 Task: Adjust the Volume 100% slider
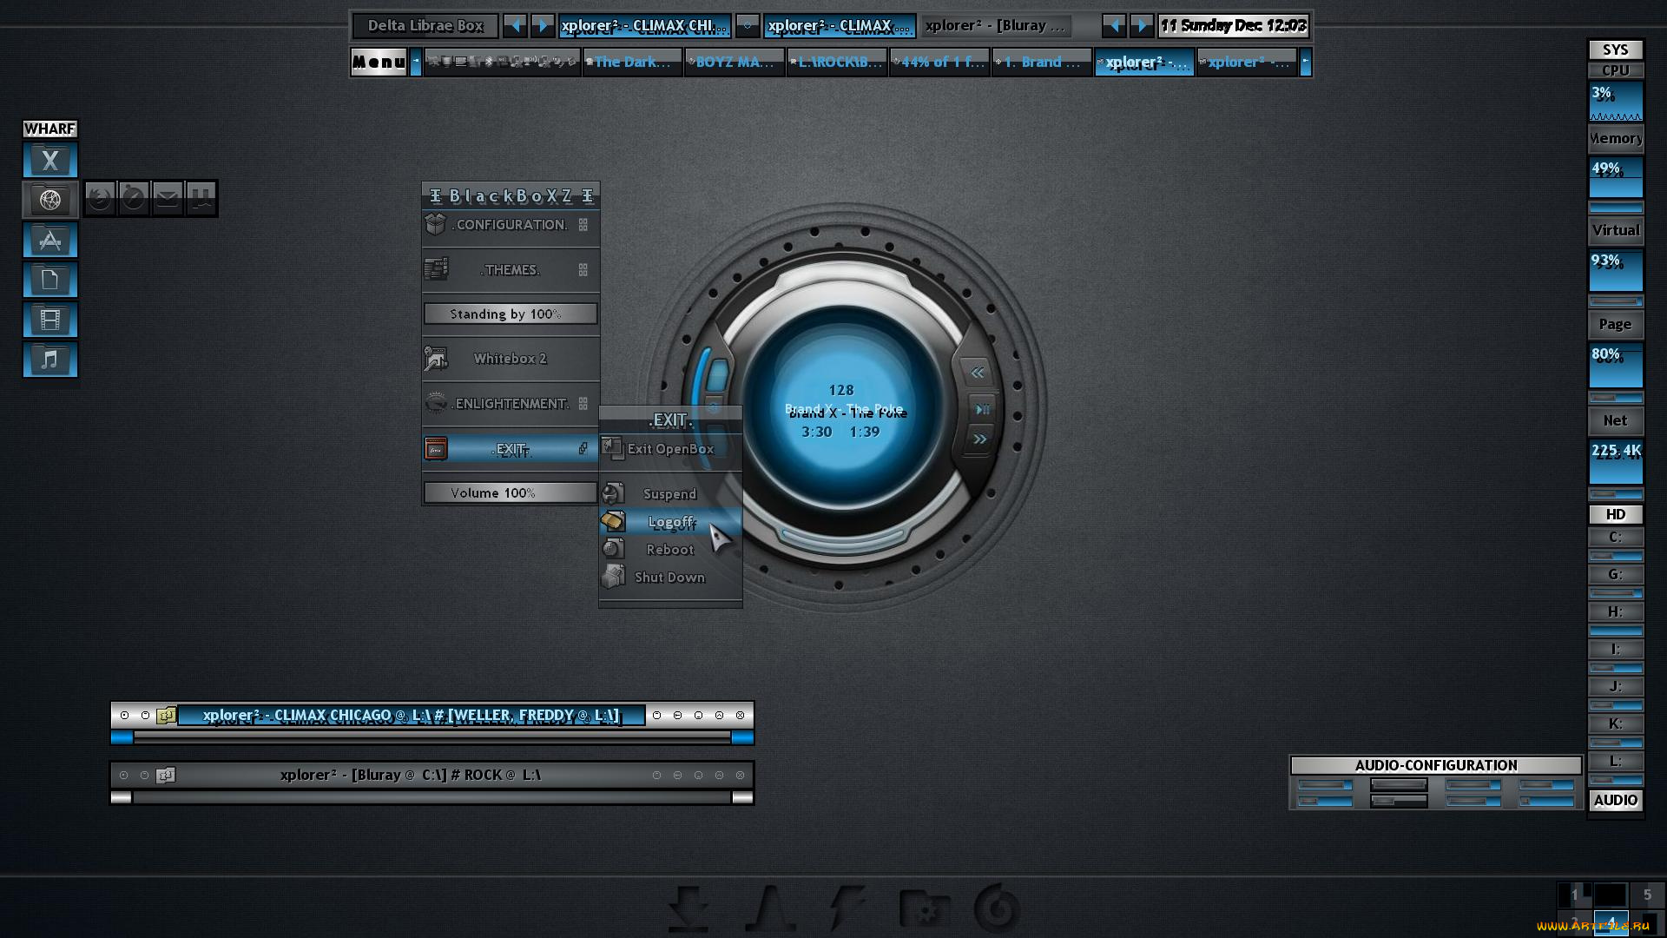[511, 493]
